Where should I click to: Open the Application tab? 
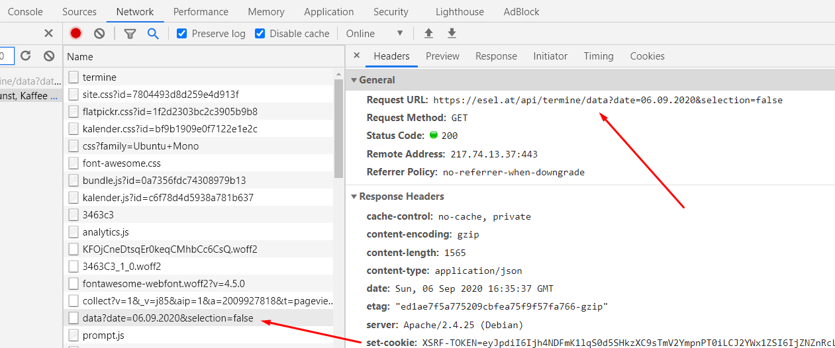(x=329, y=12)
